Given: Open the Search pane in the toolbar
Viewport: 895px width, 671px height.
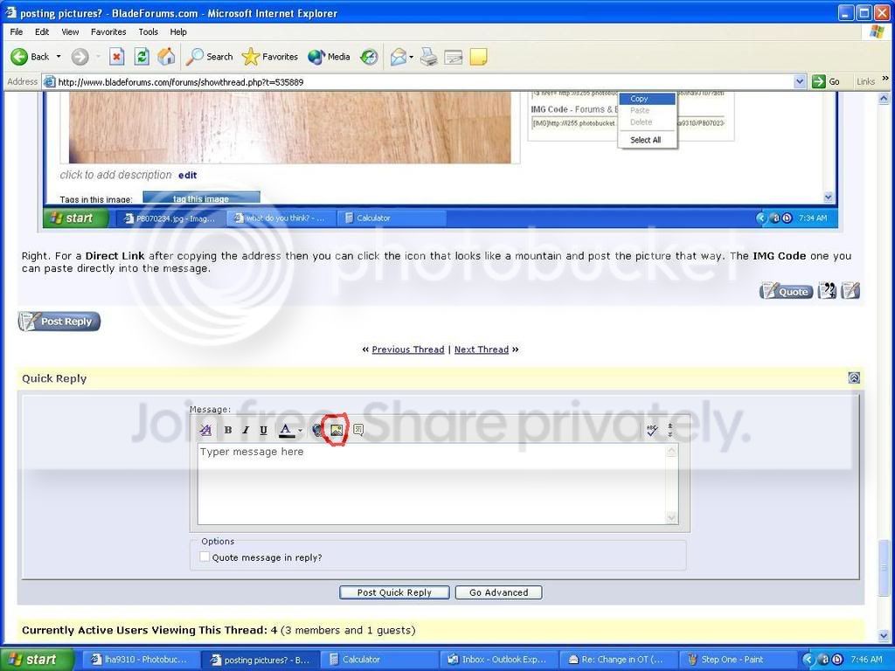Looking at the screenshot, I should [x=210, y=57].
